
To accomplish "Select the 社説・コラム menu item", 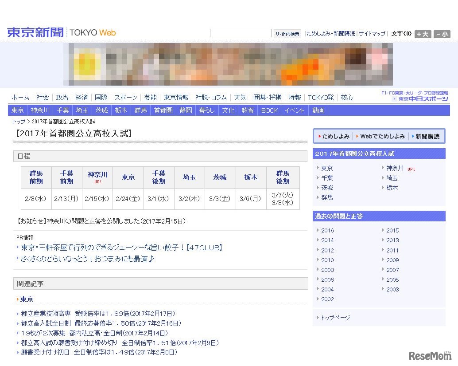I will coord(211,97).
